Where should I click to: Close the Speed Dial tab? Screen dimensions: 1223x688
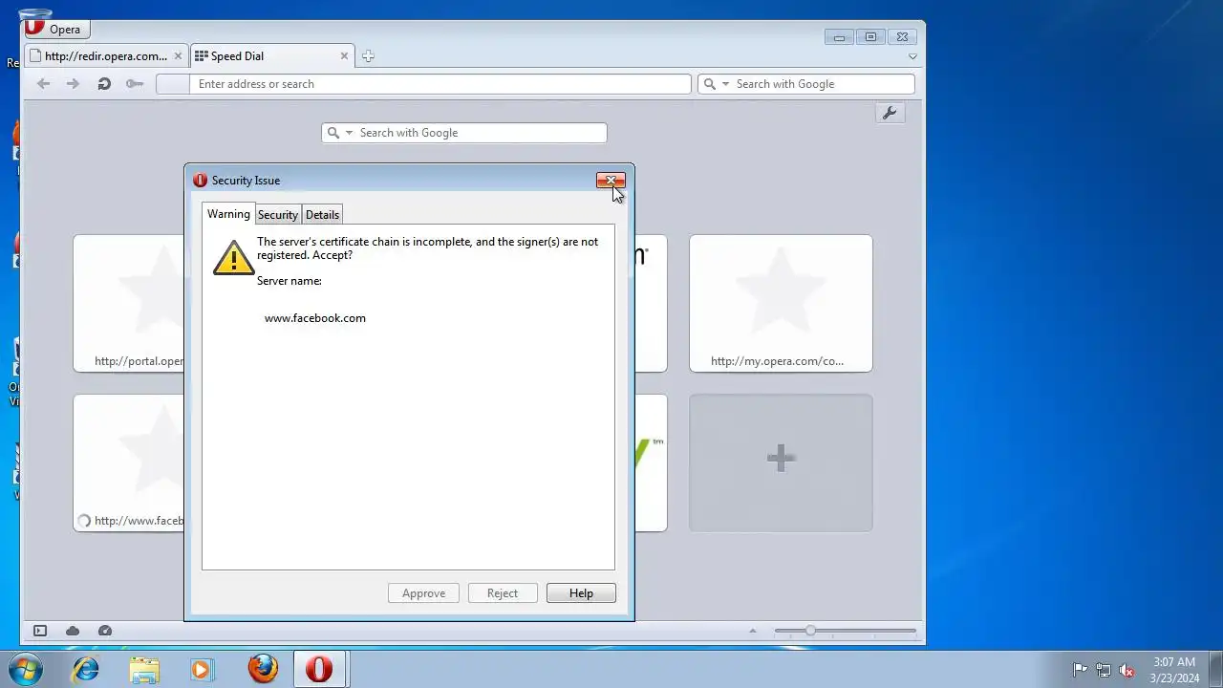click(345, 56)
